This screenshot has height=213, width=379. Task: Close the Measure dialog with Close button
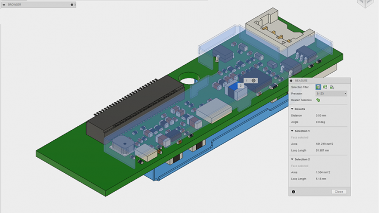point(339,192)
